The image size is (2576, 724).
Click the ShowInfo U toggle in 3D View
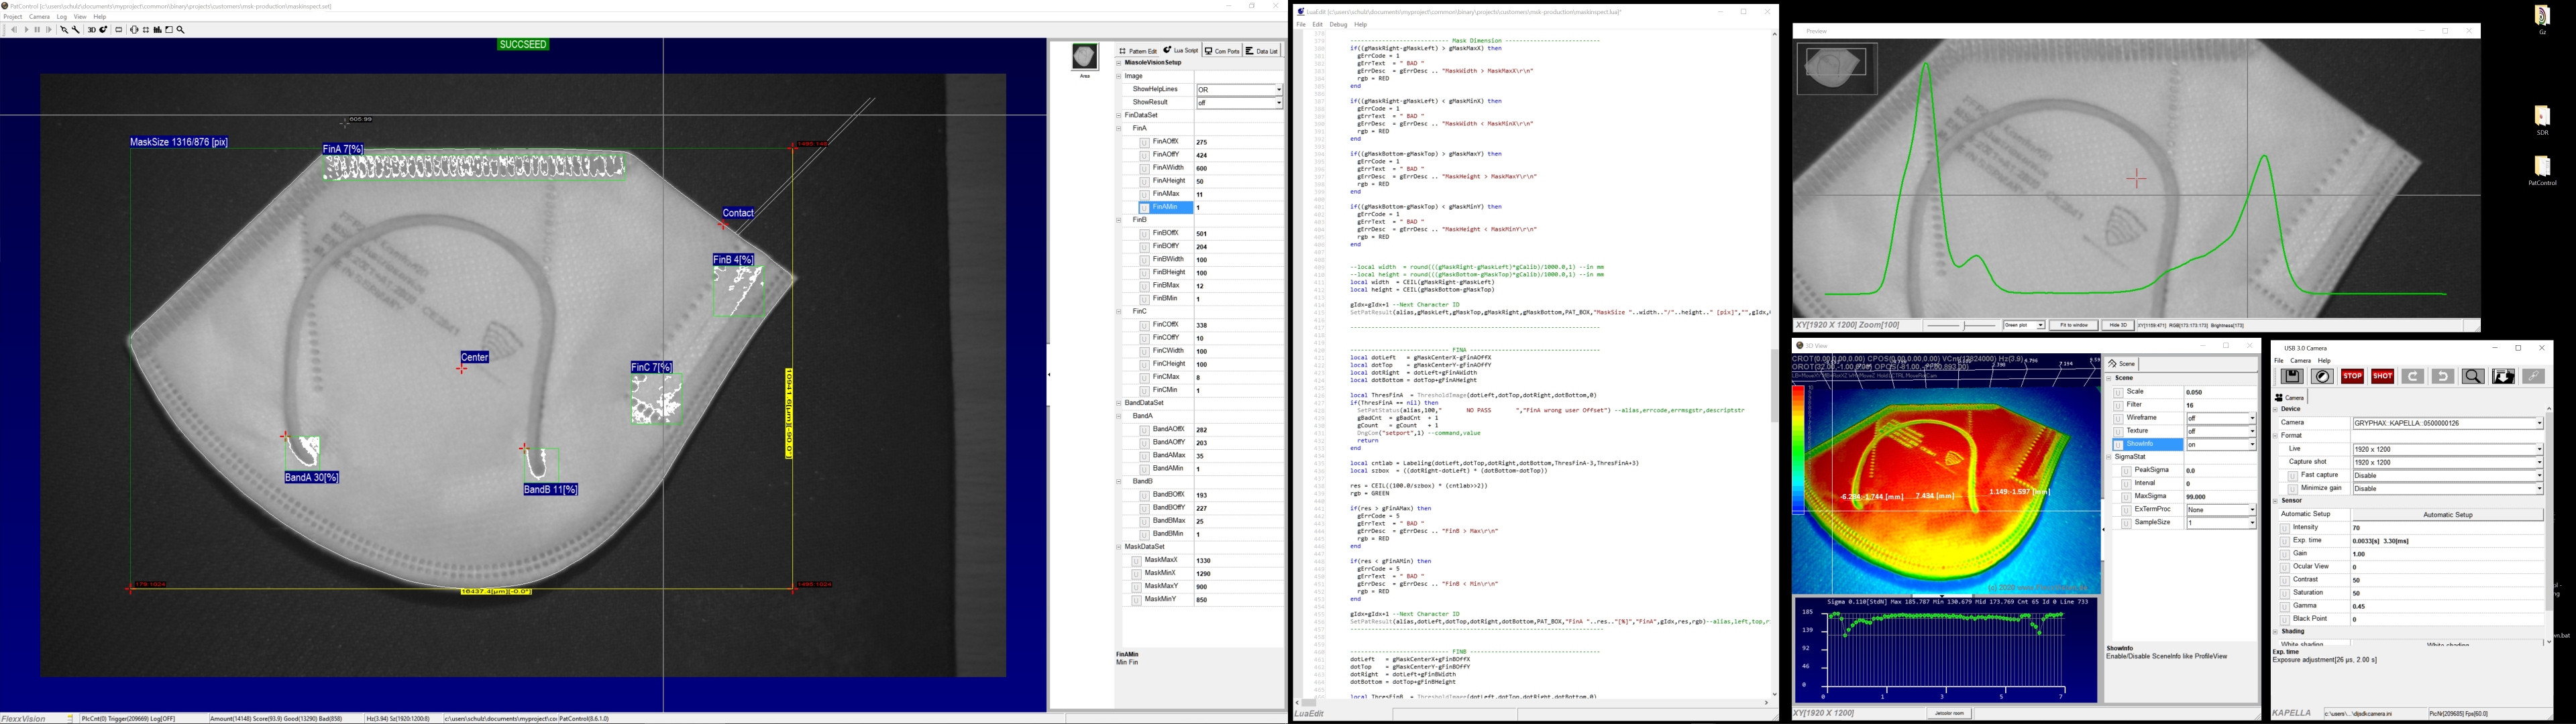pos(2118,444)
